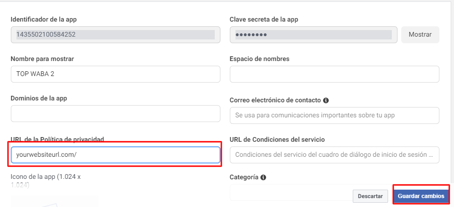Discard edits with the Descartar button
454x207 pixels.
click(x=370, y=196)
